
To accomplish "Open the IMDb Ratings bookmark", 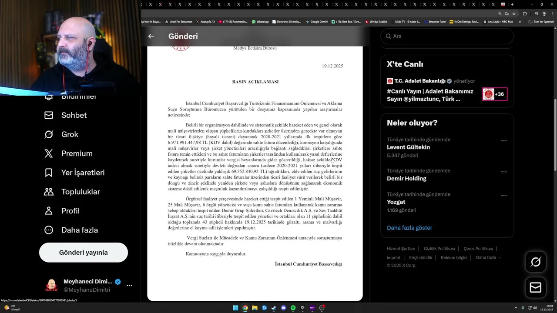I will (464, 21).
